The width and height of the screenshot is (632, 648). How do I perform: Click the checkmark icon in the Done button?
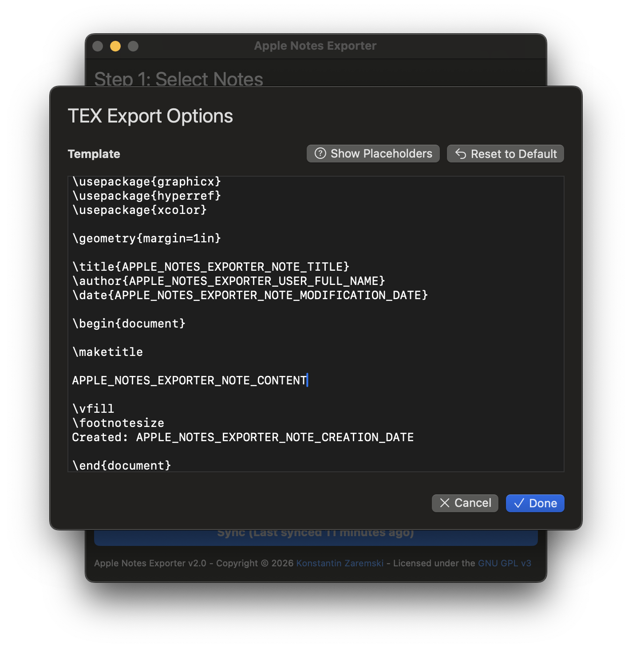(x=519, y=503)
